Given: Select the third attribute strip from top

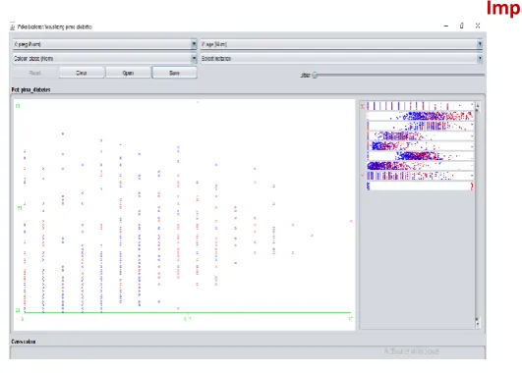Looking at the screenshot, I should 420,126.
